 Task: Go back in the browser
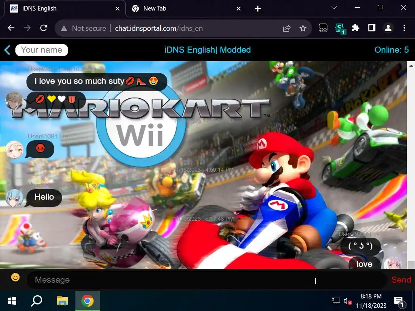coord(11,28)
